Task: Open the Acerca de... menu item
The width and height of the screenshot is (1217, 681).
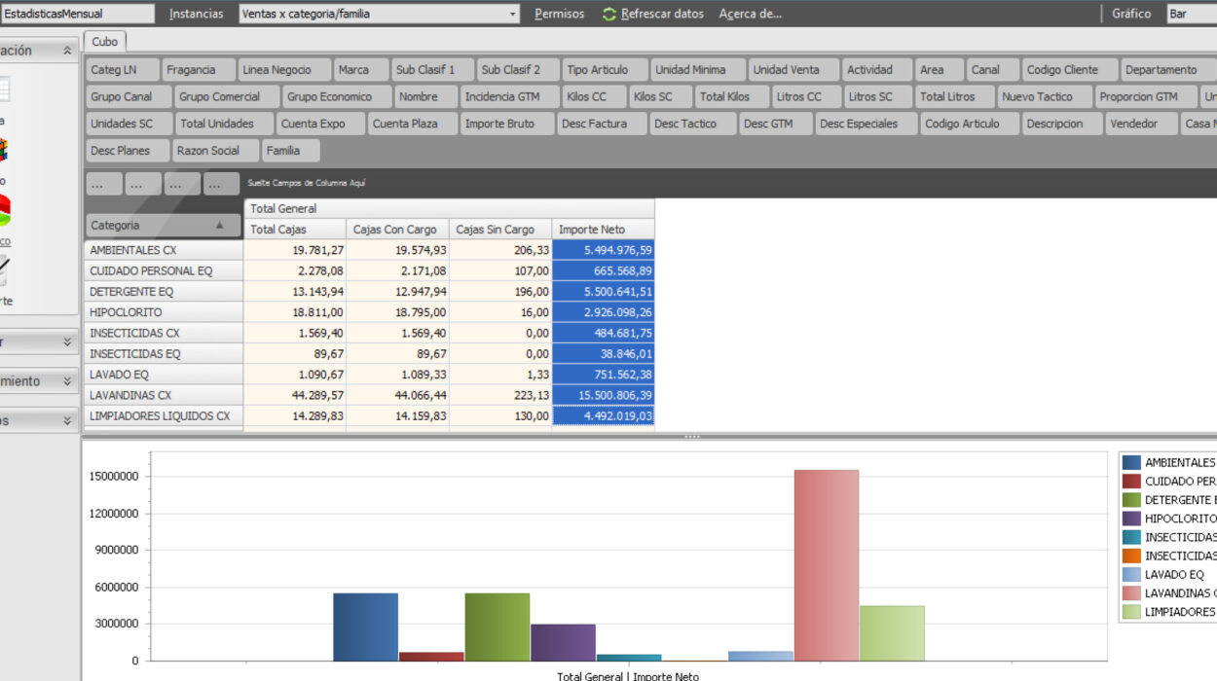Action: coord(750,14)
